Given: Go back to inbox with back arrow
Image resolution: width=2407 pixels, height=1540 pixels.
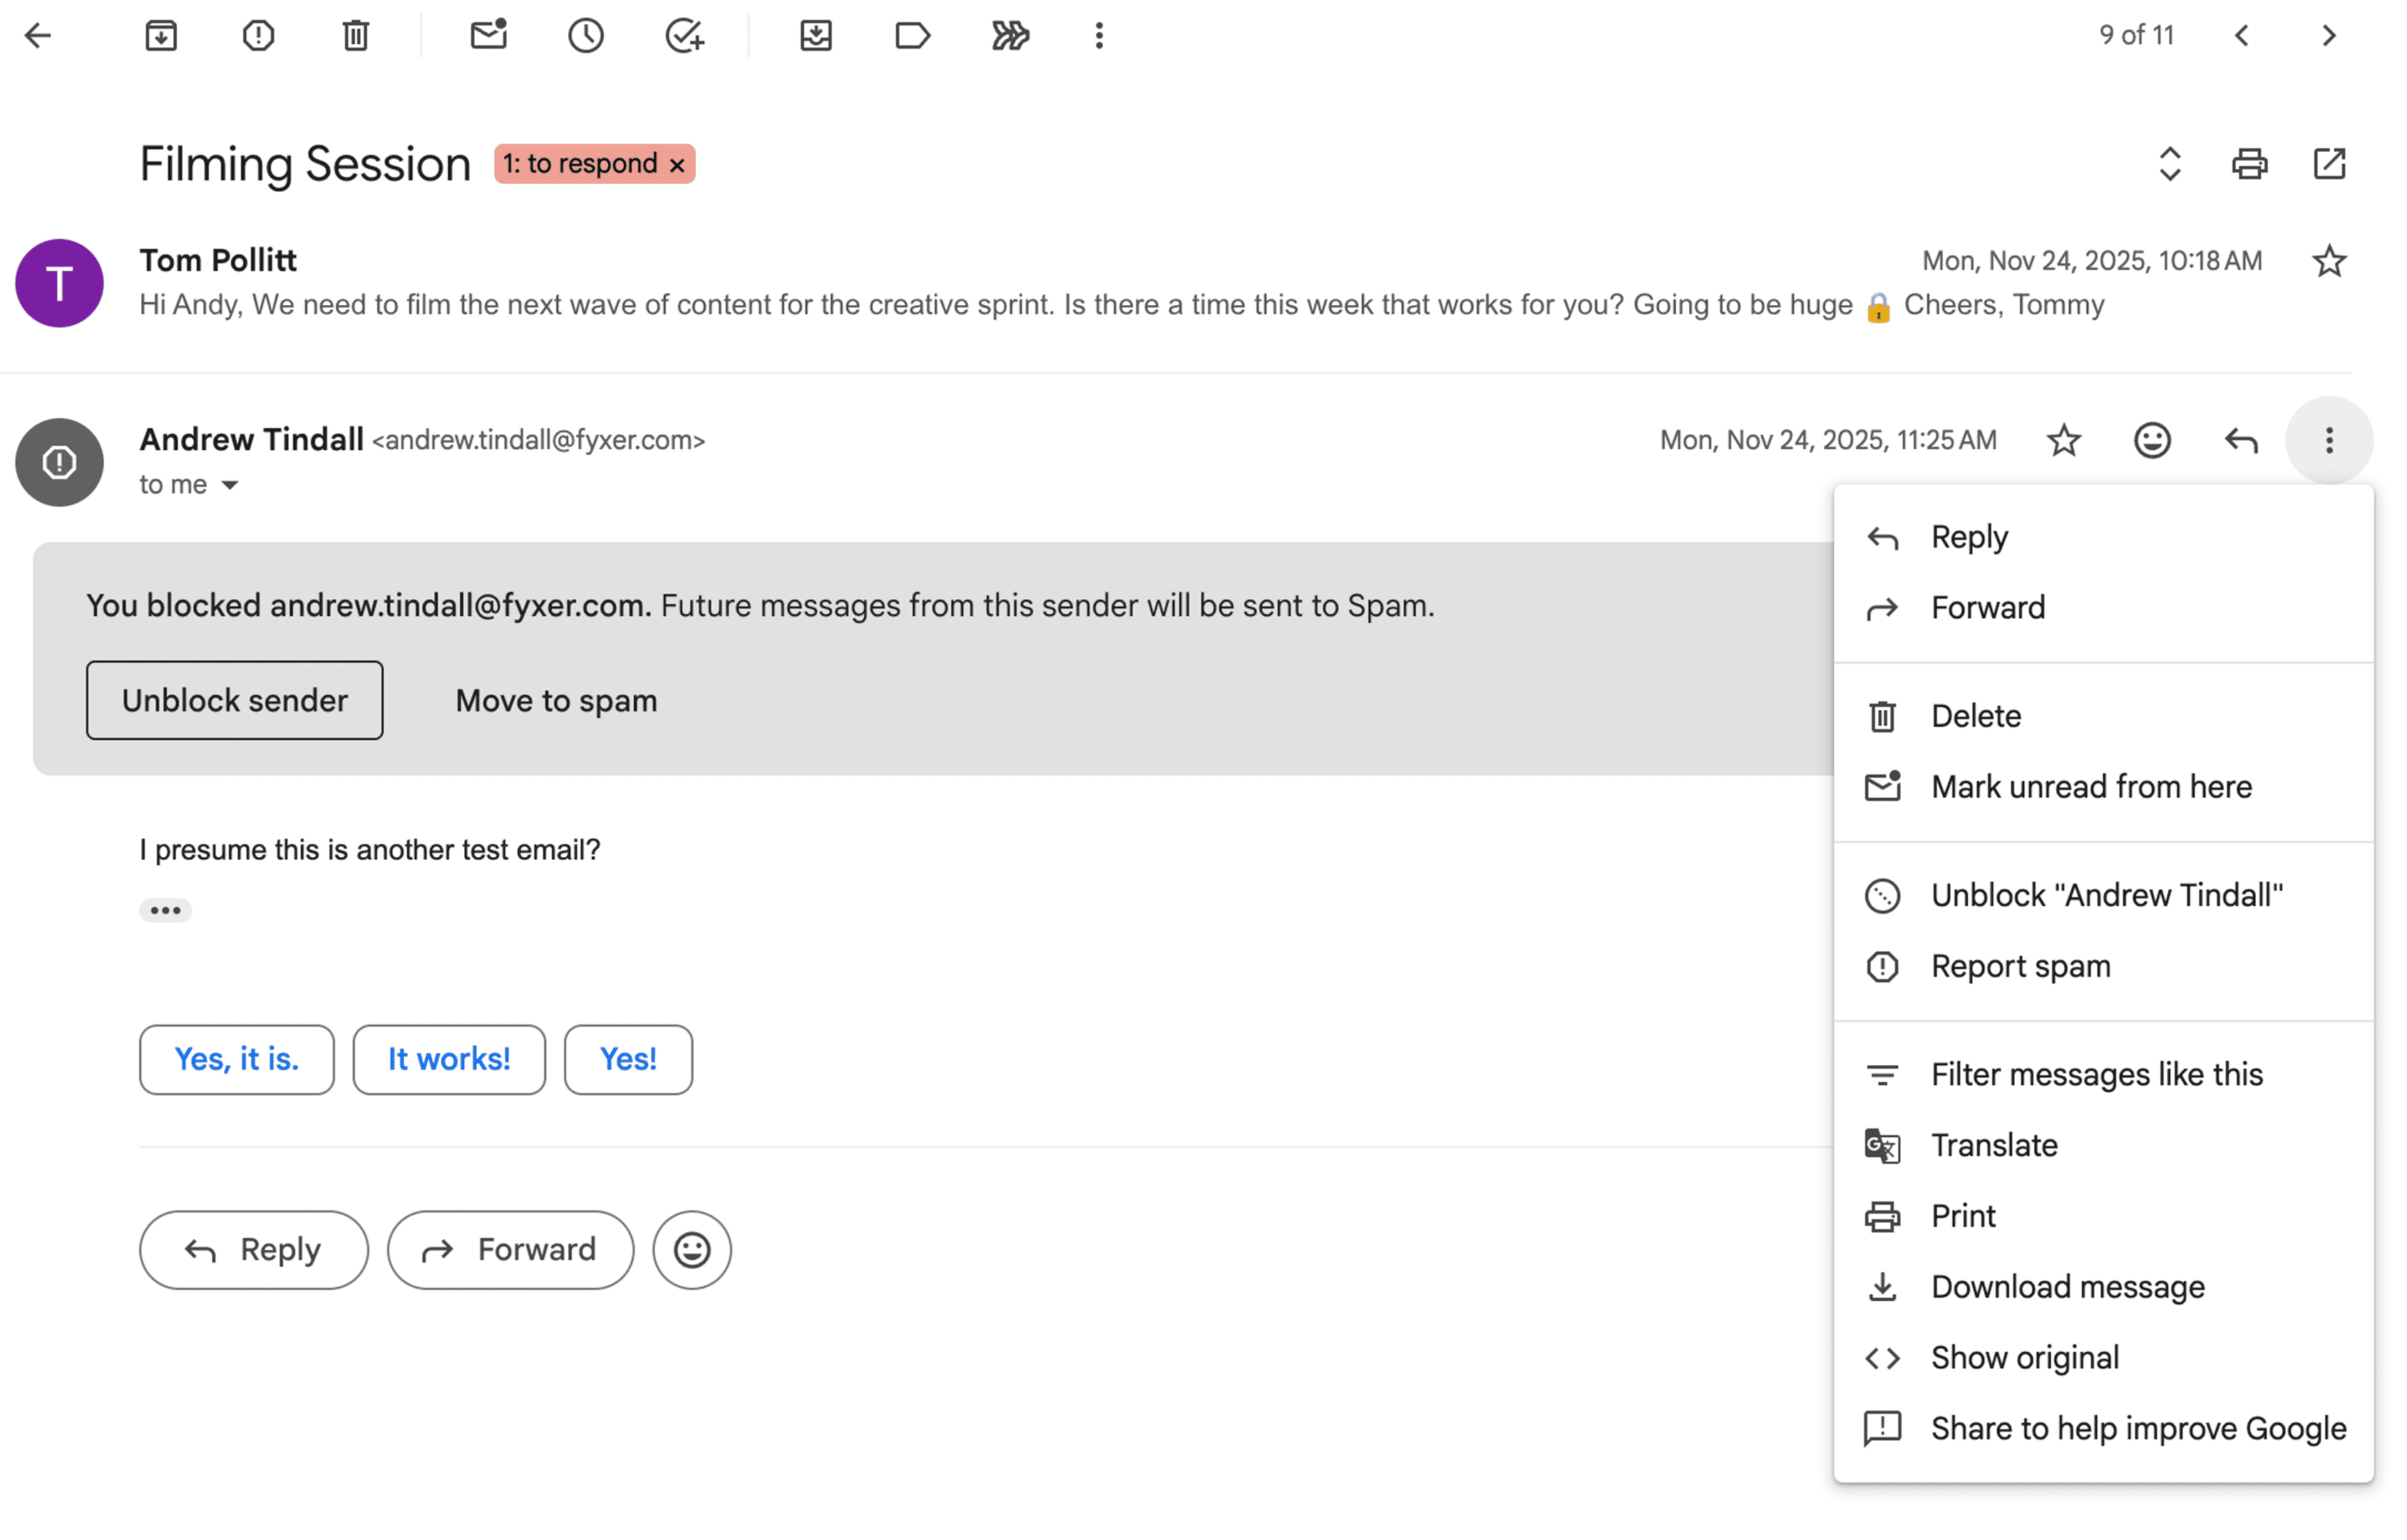Looking at the screenshot, I should tap(37, 36).
